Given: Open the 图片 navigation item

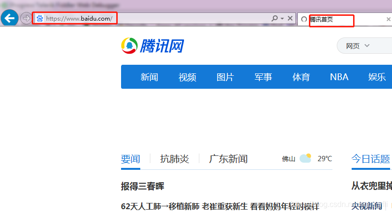Looking at the screenshot, I should 225,77.
